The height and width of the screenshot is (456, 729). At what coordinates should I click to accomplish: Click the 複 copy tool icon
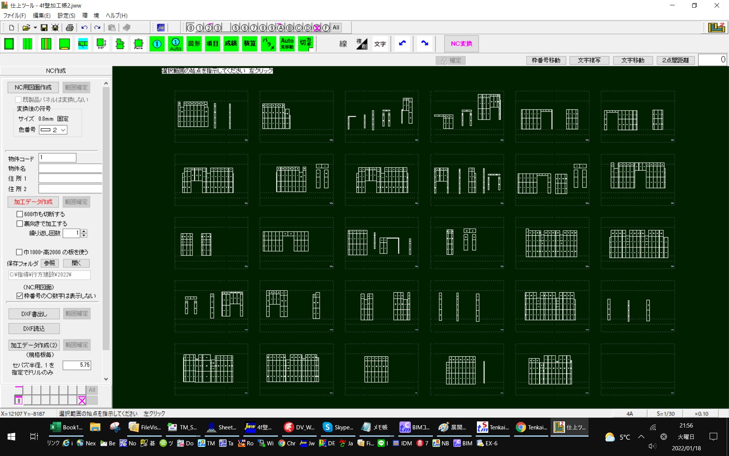[x=361, y=44]
